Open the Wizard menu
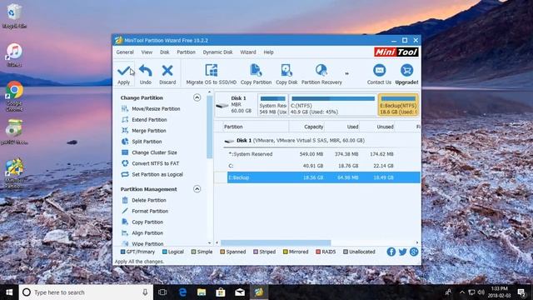 coord(248,52)
